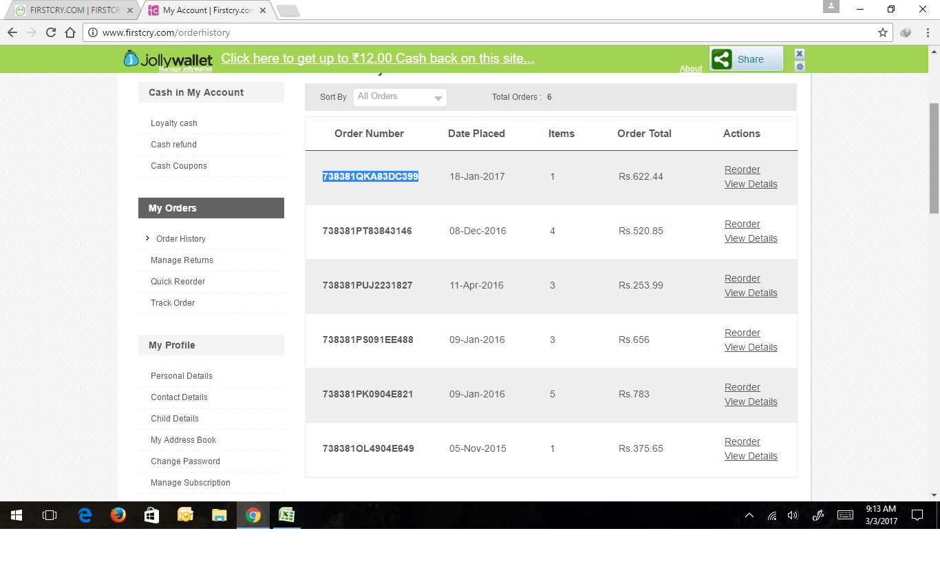Open Track Order in sidebar
Screen dimensions: 940x562
click(x=173, y=303)
